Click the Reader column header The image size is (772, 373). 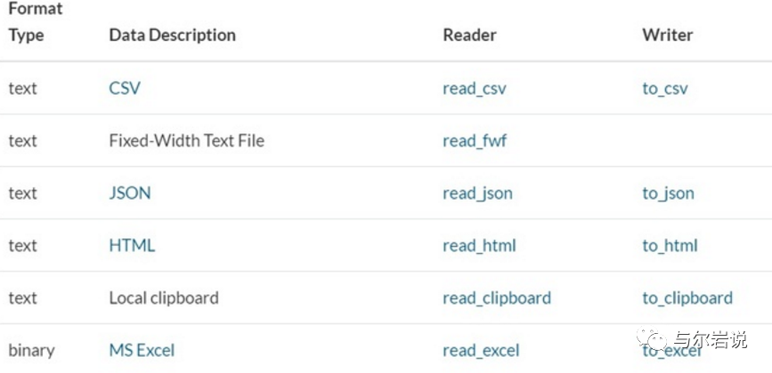(469, 35)
